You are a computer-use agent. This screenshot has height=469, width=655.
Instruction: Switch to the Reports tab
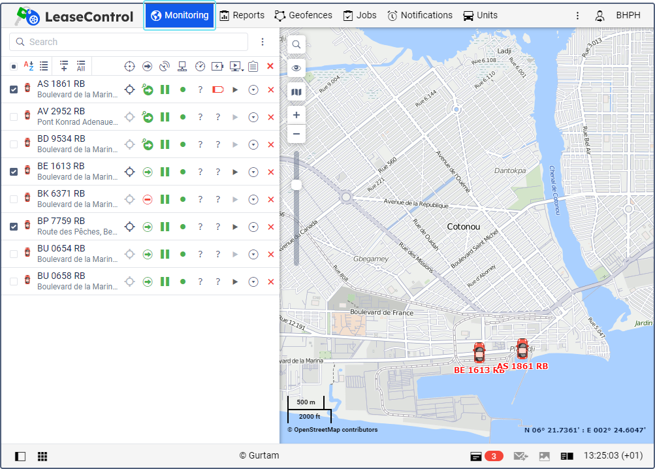pos(242,15)
